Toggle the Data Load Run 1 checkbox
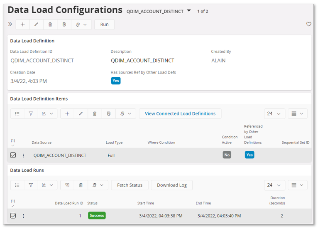The image size is (318, 229). (x=13, y=216)
